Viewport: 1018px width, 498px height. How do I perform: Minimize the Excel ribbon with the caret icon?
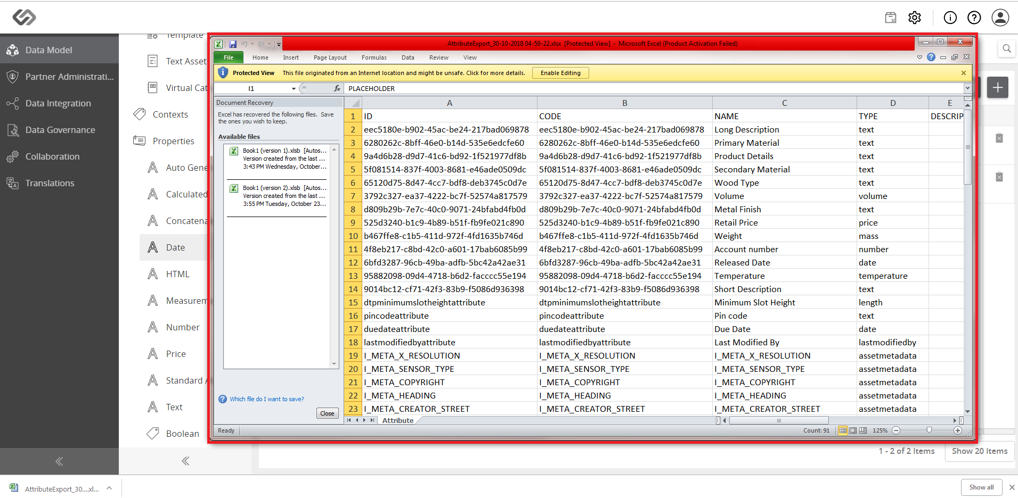[x=919, y=57]
